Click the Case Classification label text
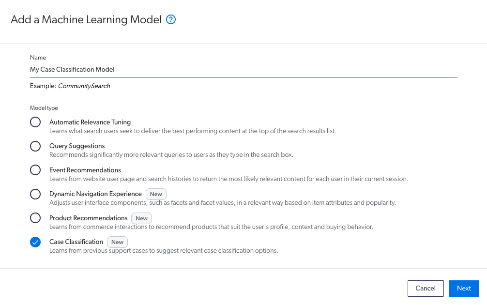487x305 pixels. click(x=76, y=242)
